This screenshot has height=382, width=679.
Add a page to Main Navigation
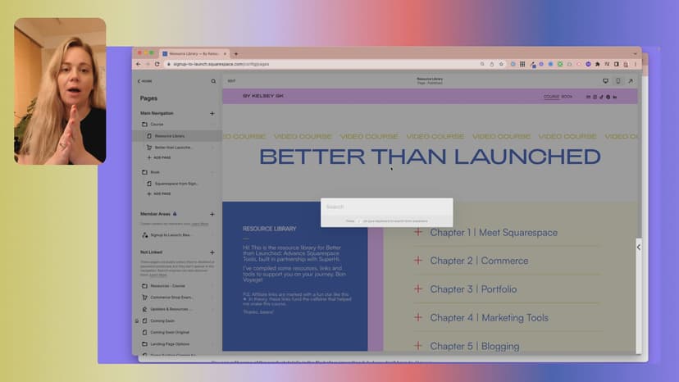tap(212, 113)
